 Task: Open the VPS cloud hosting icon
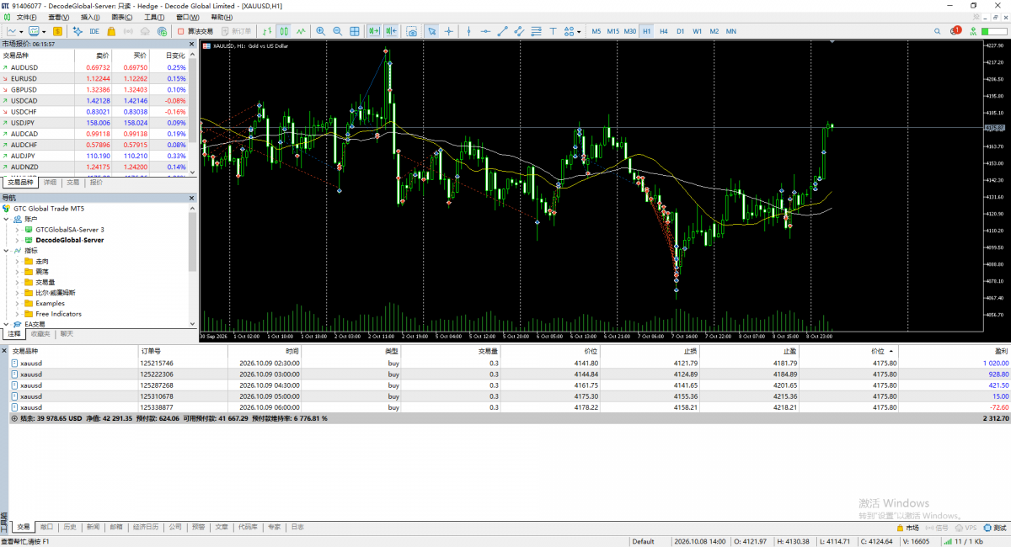(145, 31)
